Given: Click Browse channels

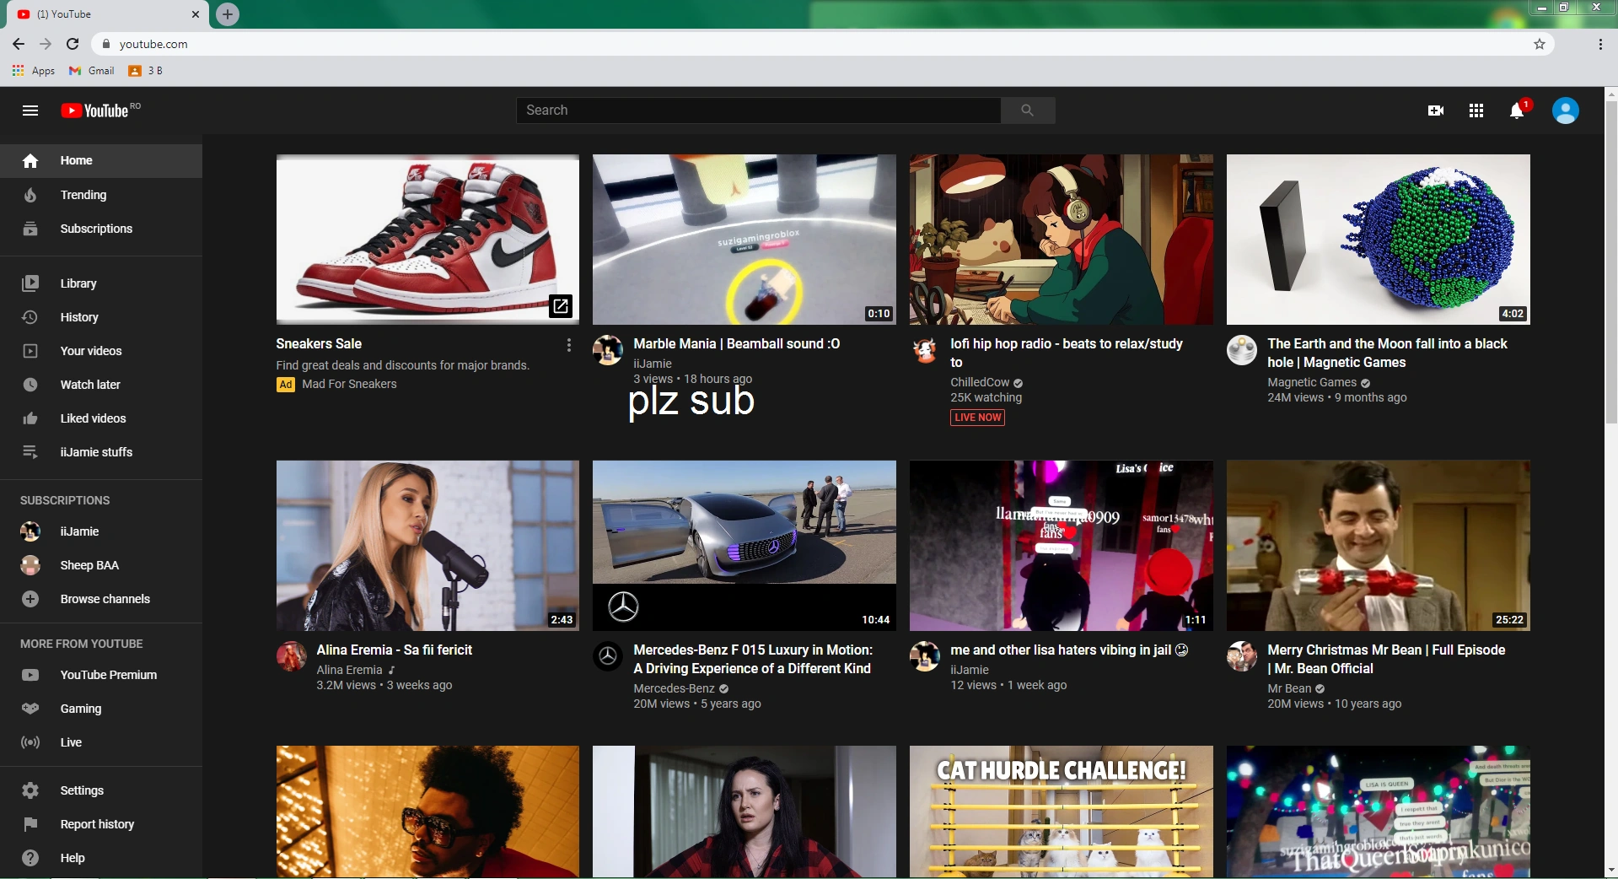Looking at the screenshot, I should (101, 599).
